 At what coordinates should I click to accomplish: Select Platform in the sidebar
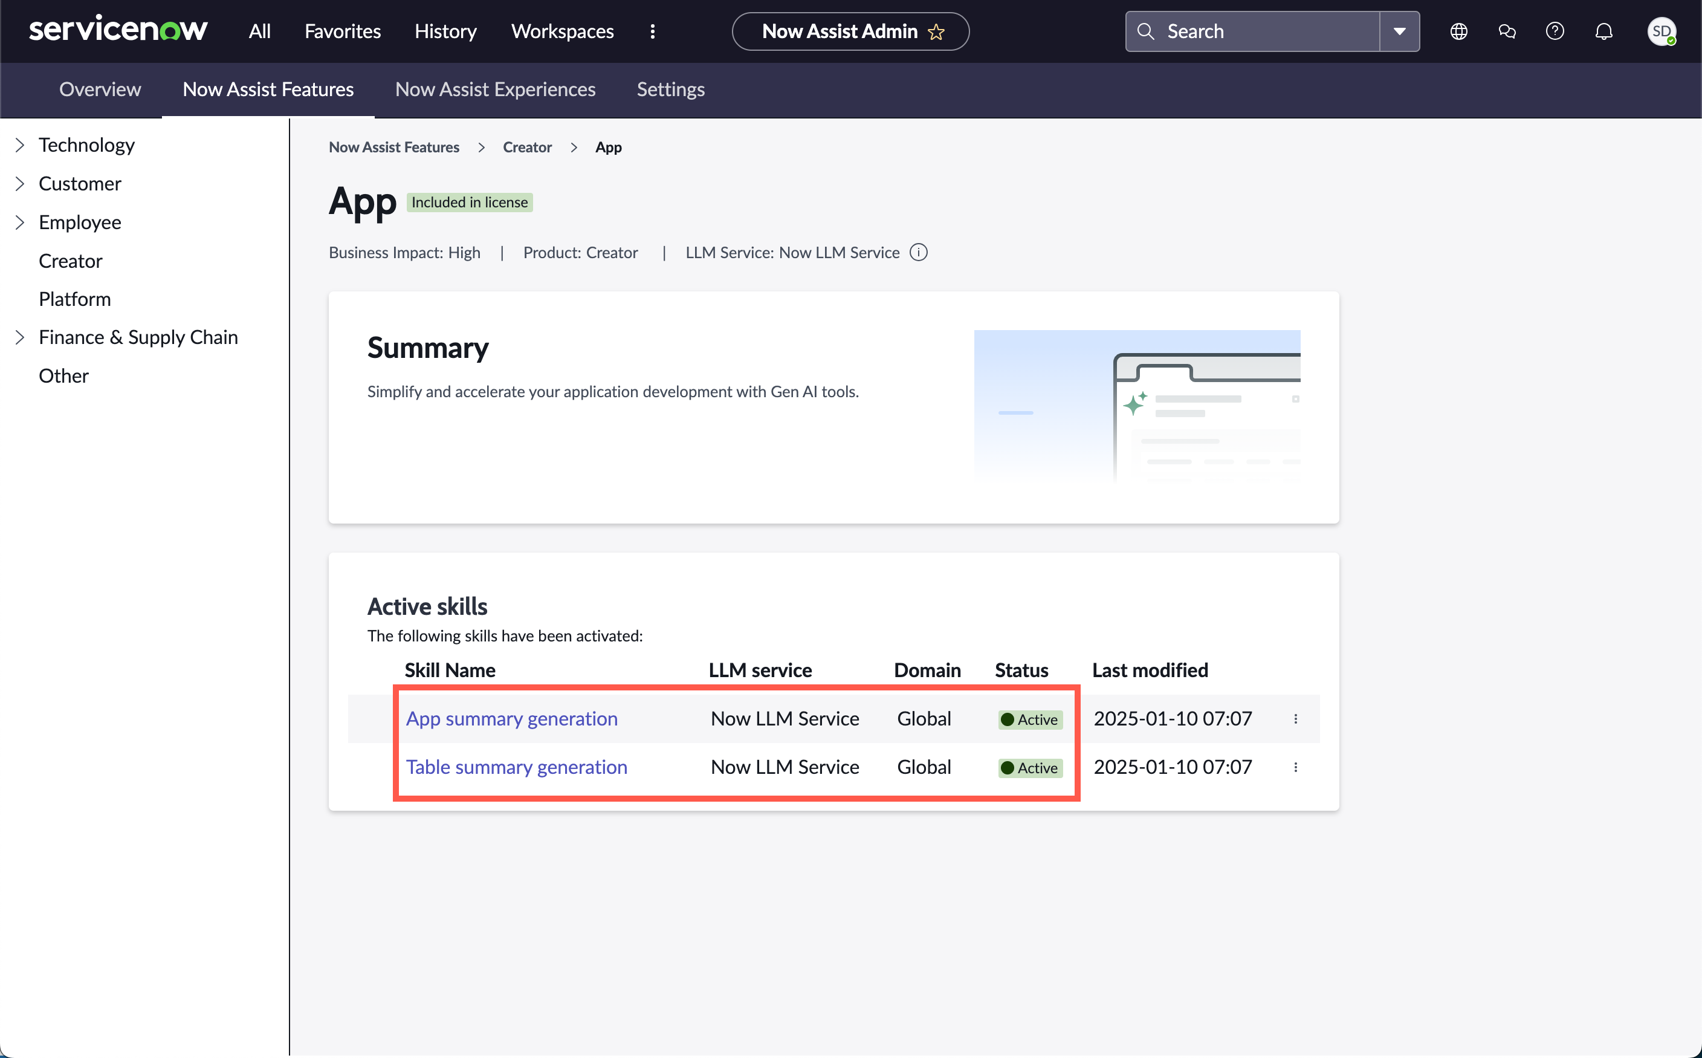point(75,299)
